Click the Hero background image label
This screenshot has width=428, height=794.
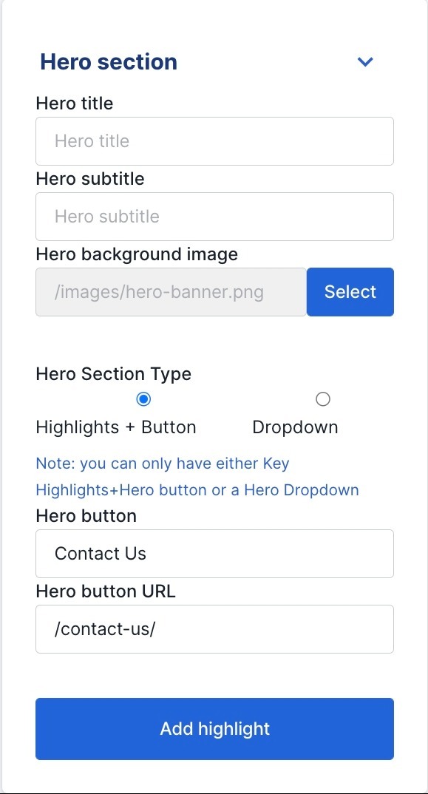(137, 254)
